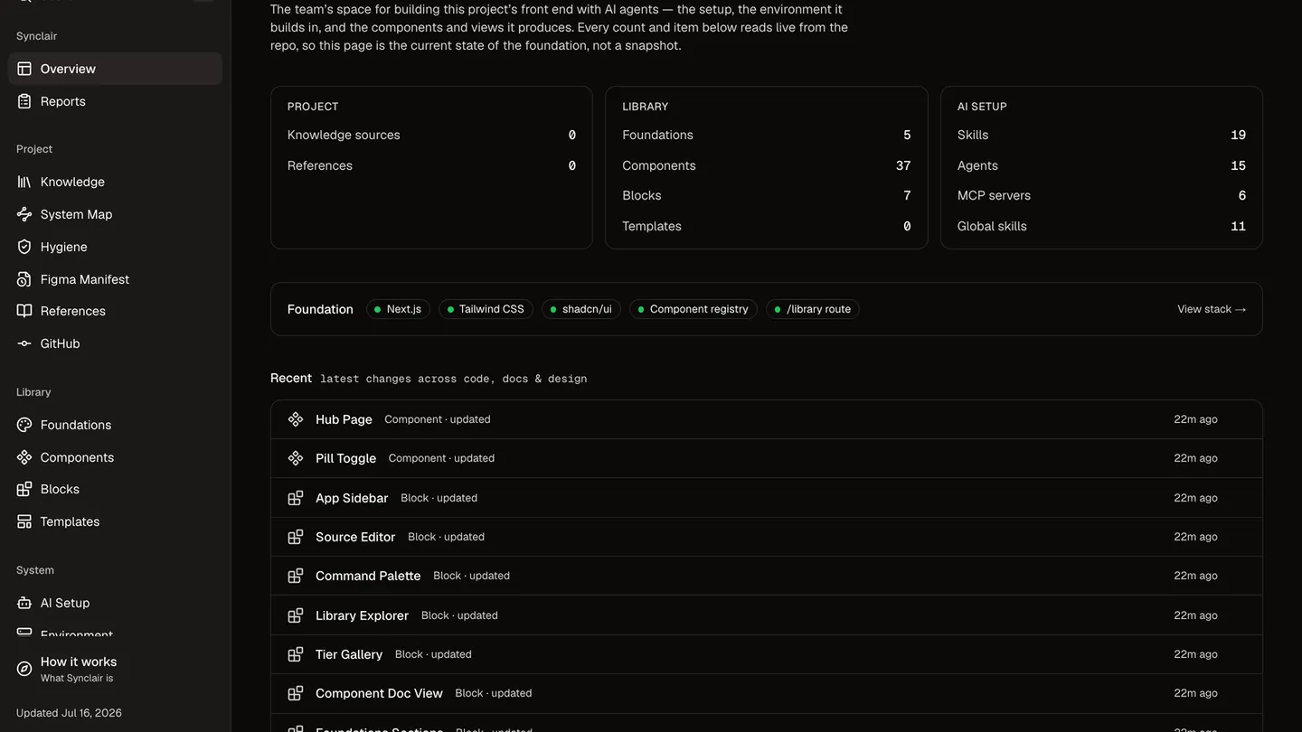
Task: Click the /library route pill
Action: click(813, 309)
